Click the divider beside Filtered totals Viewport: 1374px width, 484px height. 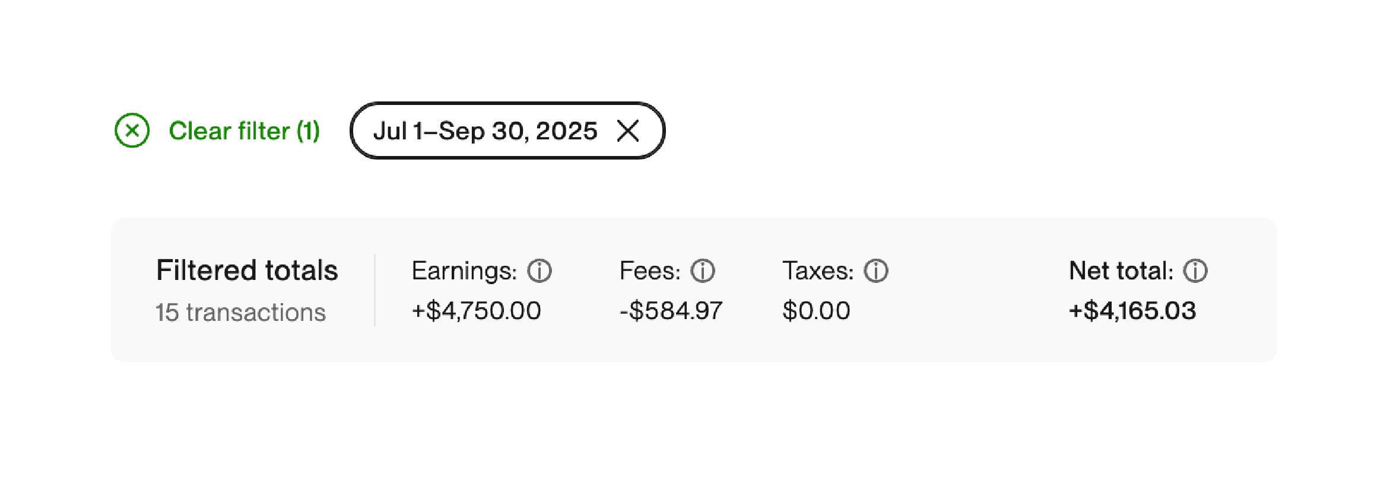point(375,290)
